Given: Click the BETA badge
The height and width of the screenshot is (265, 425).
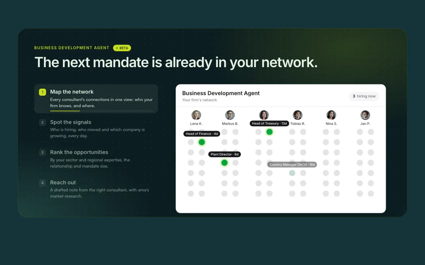Looking at the screenshot, I should click(x=122, y=48).
